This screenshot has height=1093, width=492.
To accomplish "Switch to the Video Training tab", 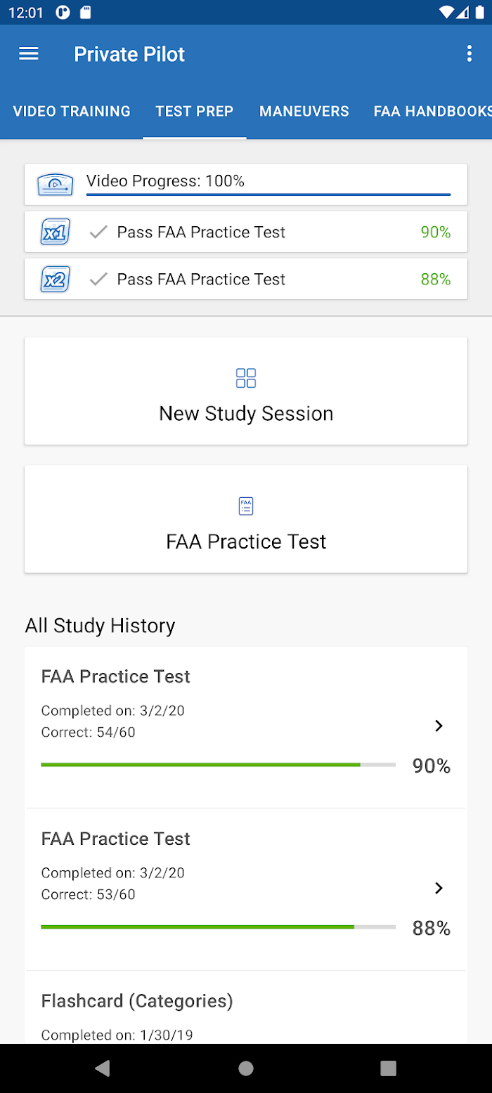I will (72, 111).
